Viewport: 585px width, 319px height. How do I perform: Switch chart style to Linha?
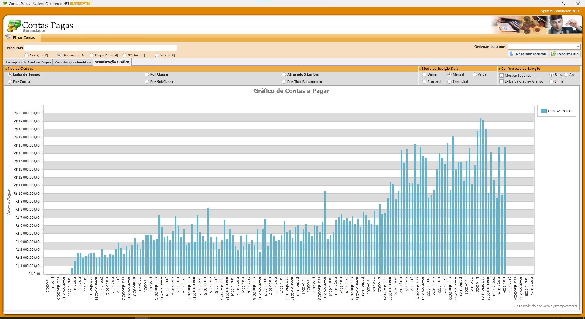pos(551,82)
